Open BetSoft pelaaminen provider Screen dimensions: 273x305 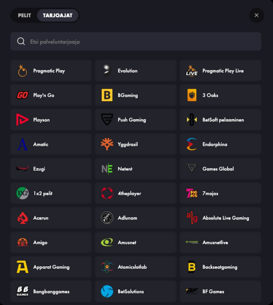click(220, 120)
